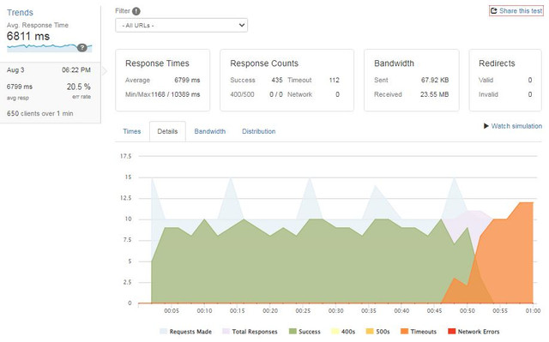Screen dimensions: 549x342
Task: Click the 00:30 time axis label
Action: [335, 311]
